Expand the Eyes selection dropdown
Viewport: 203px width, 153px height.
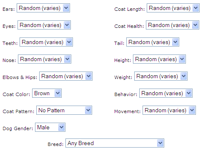[44, 25]
